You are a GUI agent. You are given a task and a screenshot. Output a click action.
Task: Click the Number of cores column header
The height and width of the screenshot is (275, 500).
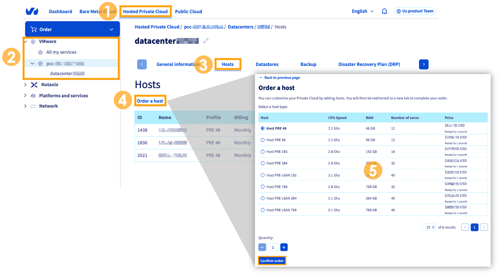click(x=405, y=118)
